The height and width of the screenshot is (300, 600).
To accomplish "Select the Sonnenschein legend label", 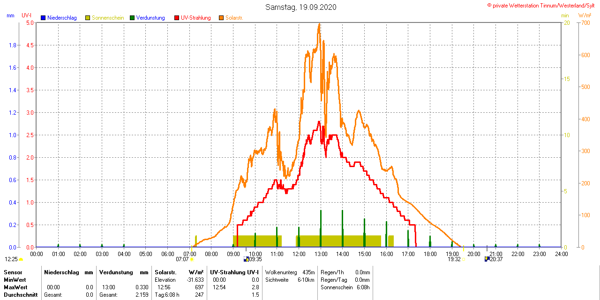I will point(108,18).
